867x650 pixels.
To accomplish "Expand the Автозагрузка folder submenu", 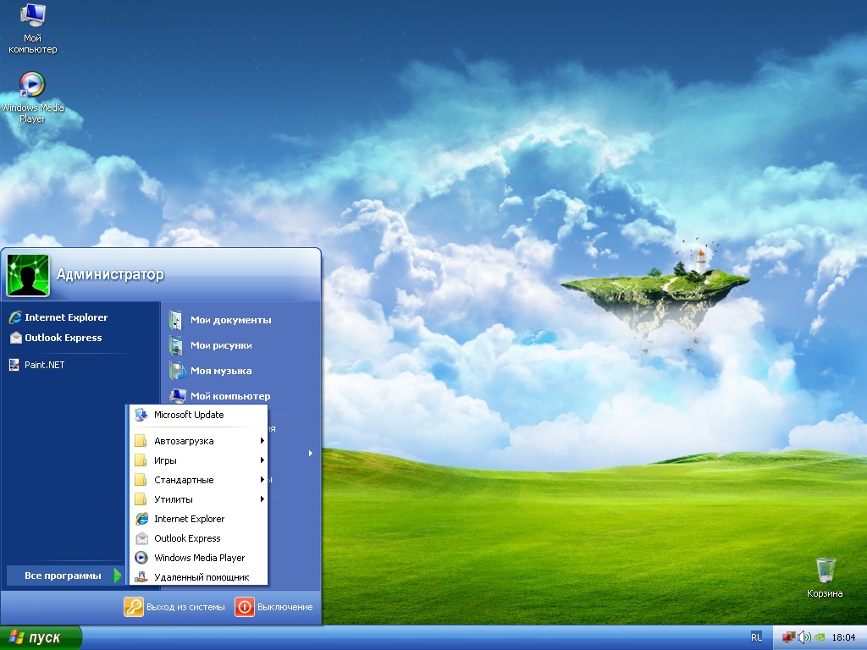I will pyautogui.click(x=198, y=441).
